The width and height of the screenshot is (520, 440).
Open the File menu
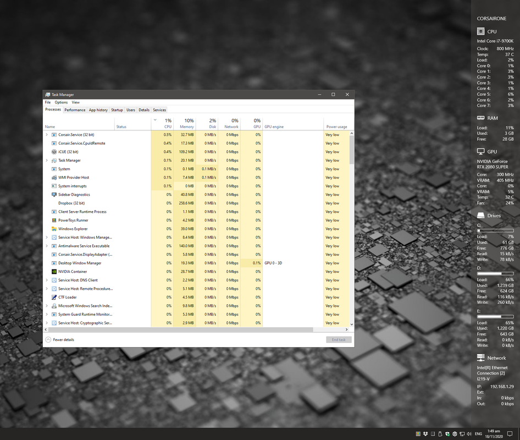pos(48,102)
